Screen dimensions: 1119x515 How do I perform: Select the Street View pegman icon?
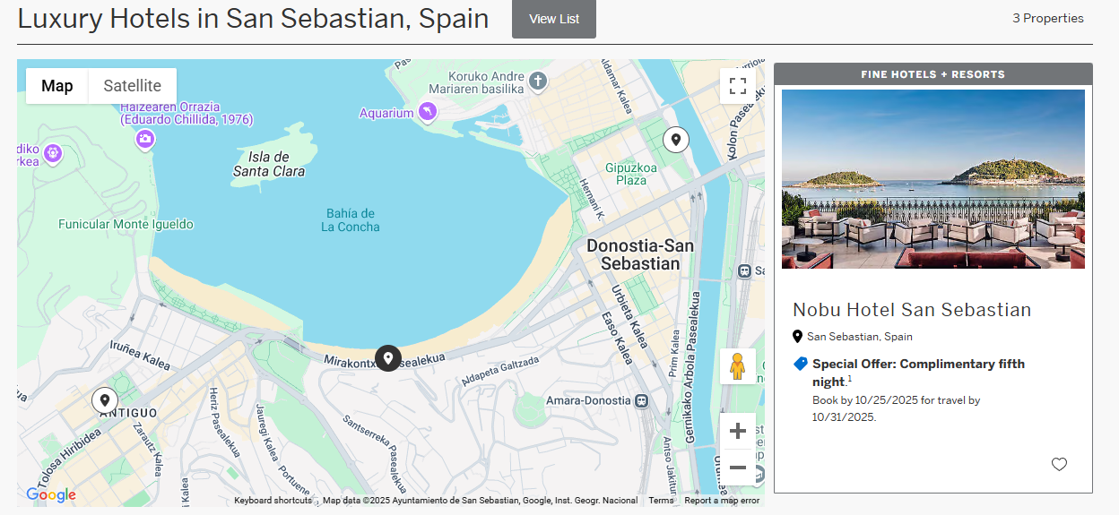click(x=738, y=366)
